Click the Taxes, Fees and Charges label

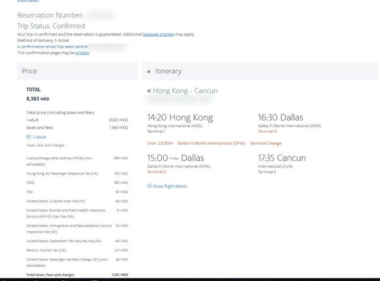pos(45,145)
